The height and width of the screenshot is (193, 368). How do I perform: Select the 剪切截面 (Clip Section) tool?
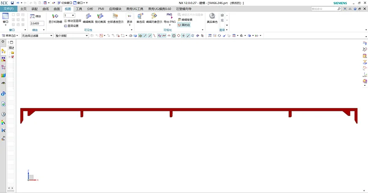click(x=100, y=17)
